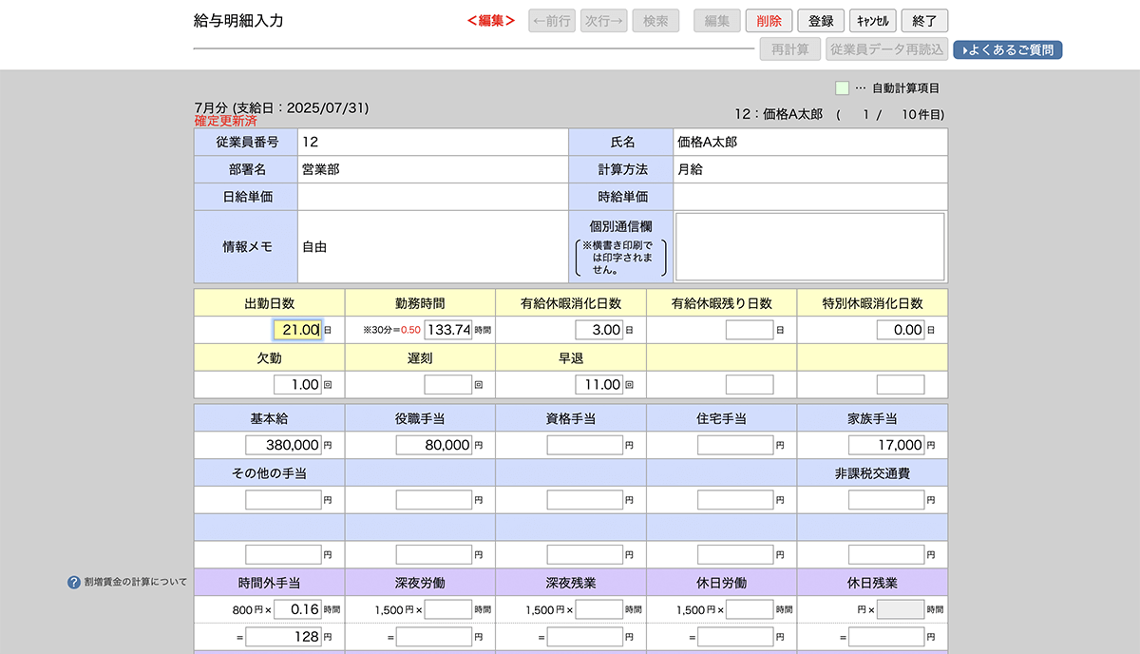
Task: Click the キャンセル button
Action: click(x=873, y=21)
